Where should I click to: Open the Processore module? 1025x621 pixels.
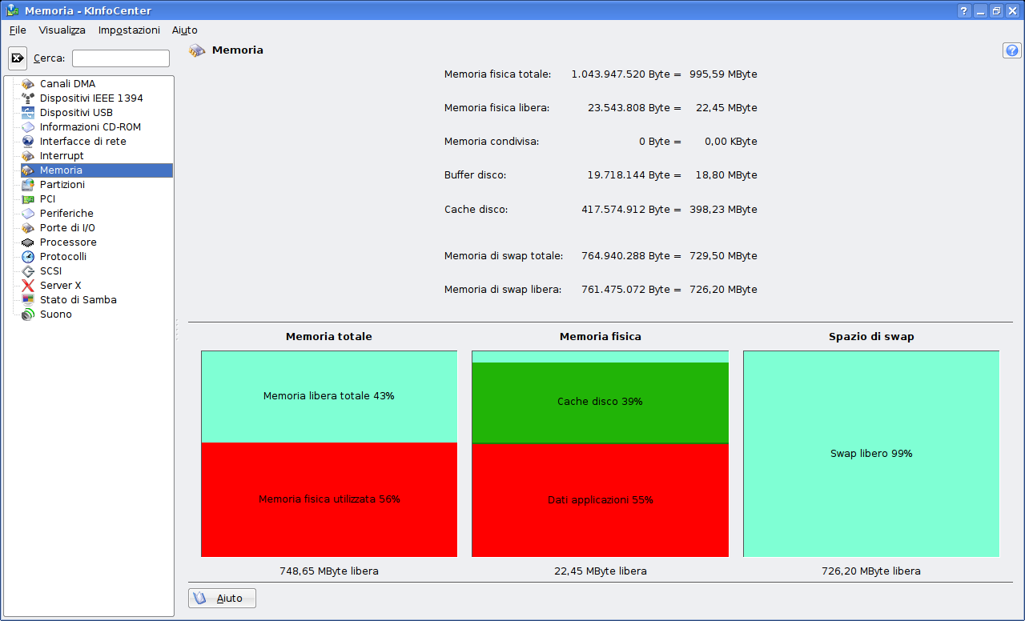[68, 242]
